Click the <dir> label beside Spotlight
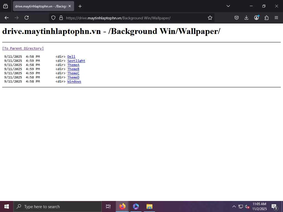The width and height of the screenshot is (283, 212). click(x=61, y=61)
